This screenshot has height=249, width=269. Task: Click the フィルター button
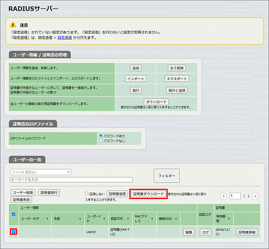coord(167,176)
